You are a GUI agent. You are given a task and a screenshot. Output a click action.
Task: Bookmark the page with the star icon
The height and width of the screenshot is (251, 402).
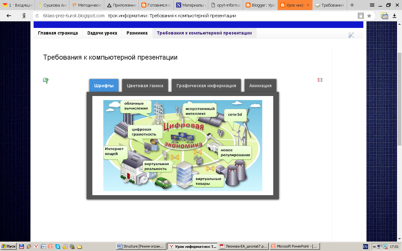(369, 16)
